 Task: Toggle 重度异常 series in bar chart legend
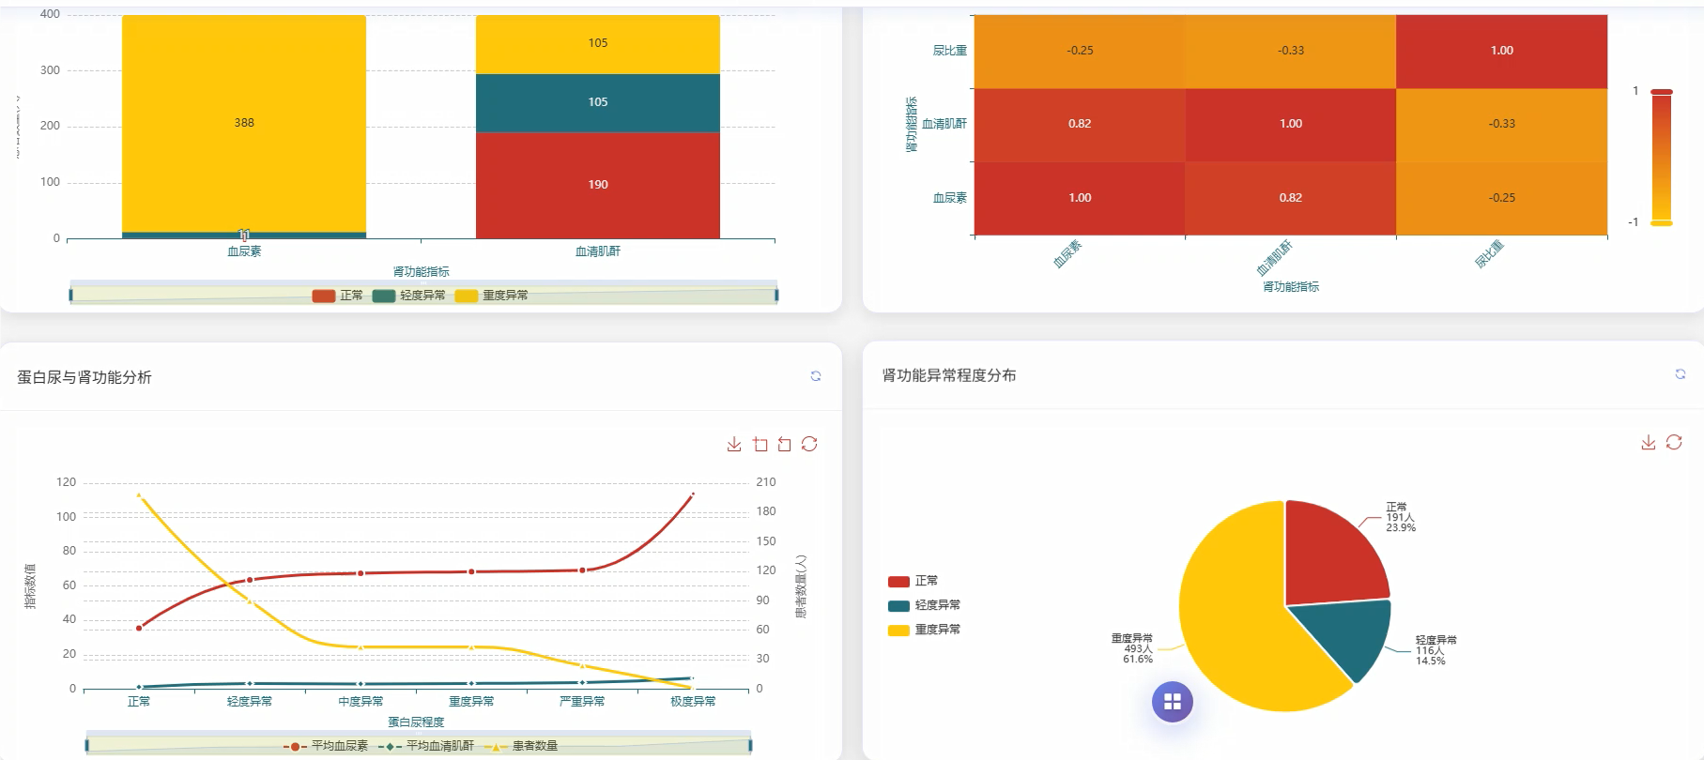[x=491, y=296]
